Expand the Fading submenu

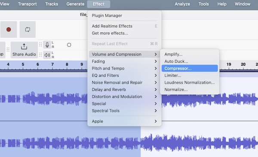point(124,61)
